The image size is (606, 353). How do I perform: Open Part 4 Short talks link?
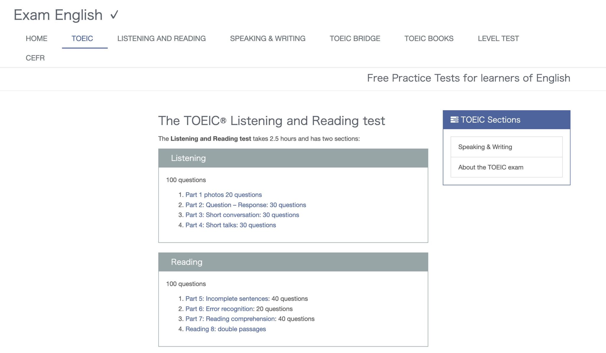pyautogui.click(x=231, y=225)
